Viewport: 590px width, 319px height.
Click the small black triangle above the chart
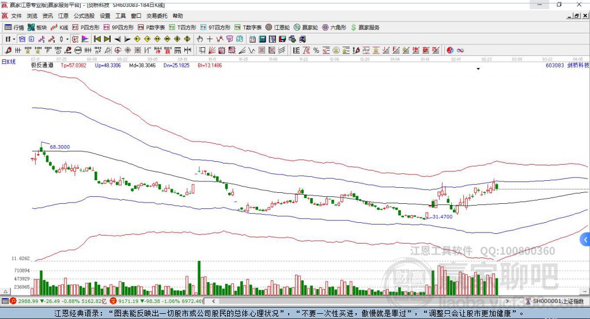478,69
